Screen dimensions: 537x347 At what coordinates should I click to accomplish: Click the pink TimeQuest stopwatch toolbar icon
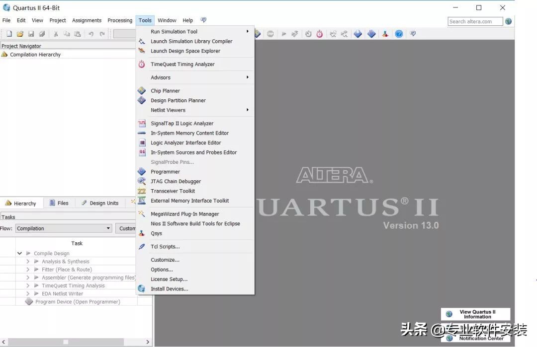click(x=320, y=34)
